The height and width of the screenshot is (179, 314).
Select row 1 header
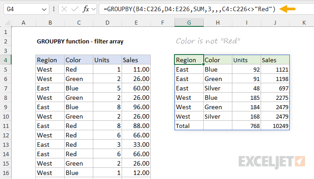tap(5, 32)
